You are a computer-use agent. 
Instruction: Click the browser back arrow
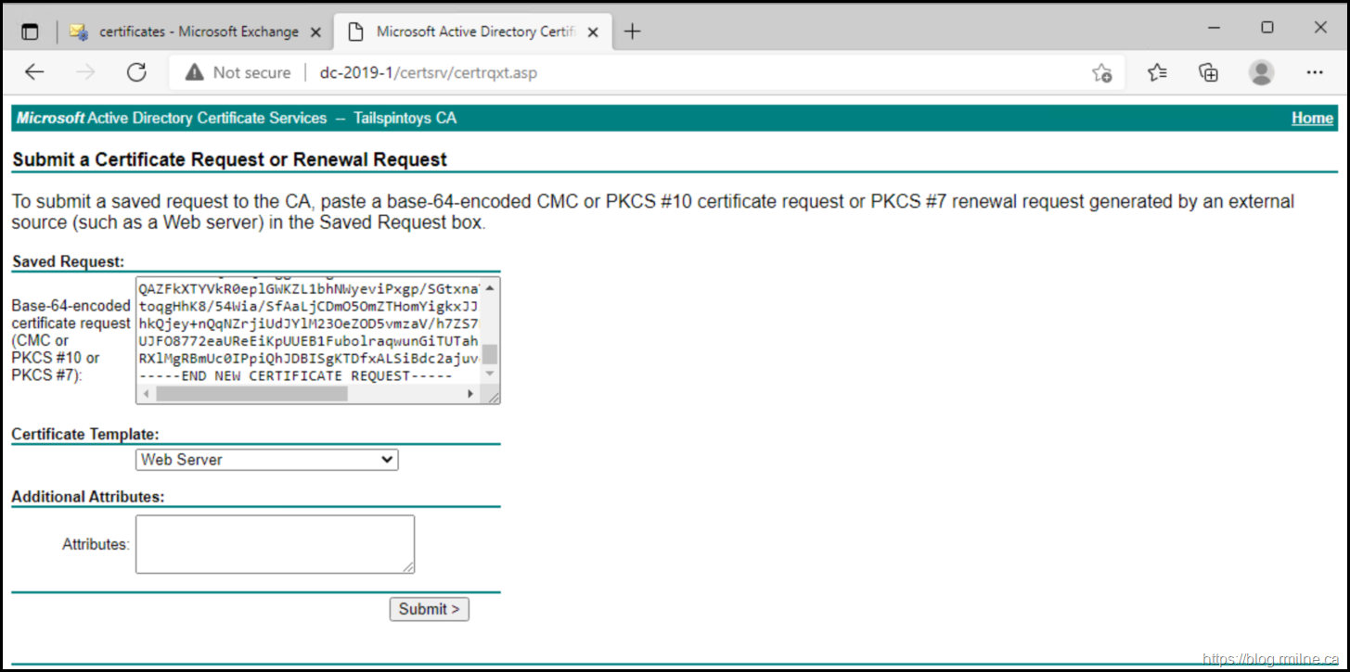point(34,72)
